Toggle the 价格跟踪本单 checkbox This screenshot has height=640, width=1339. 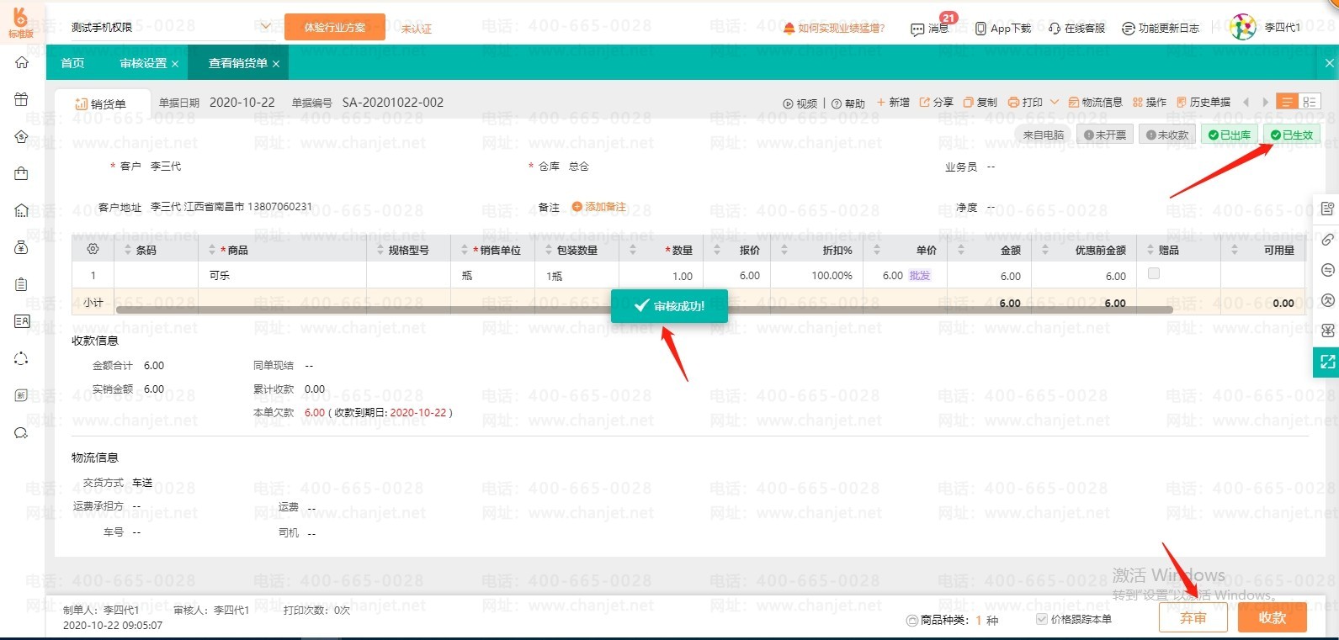(1042, 619)
